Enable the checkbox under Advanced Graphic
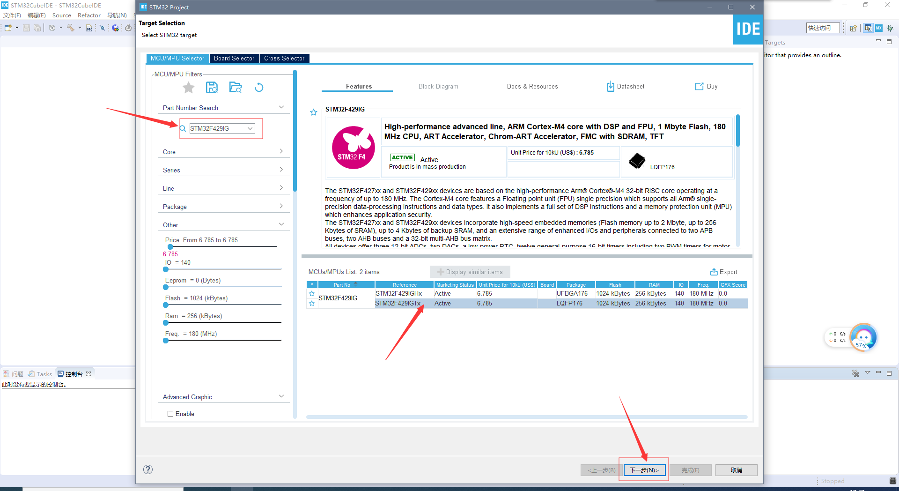This screenshot has width=899, height=491. coord(170,414)
